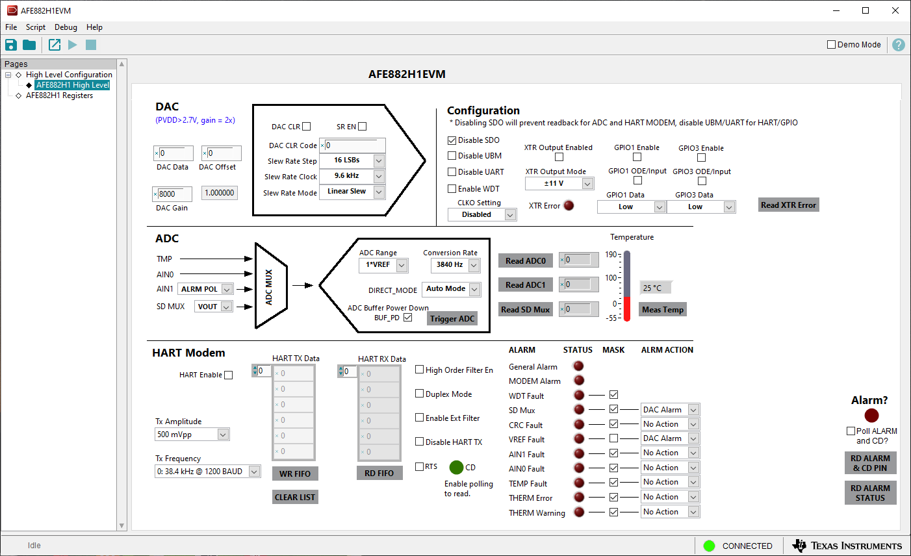Check Enable WDT checkbox

[x=452, y=189]
